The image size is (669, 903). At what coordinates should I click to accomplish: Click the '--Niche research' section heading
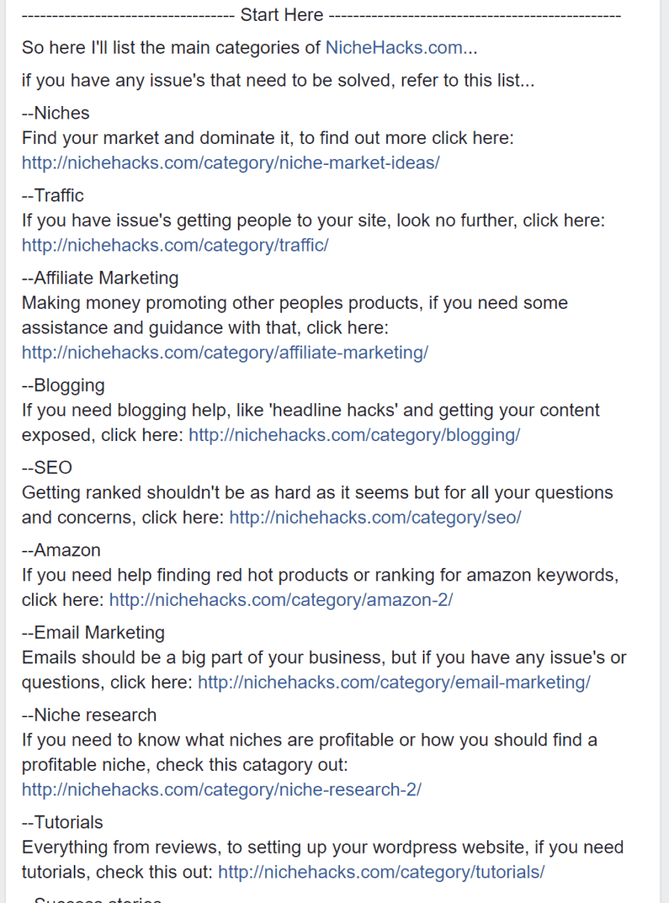coord(89,715)
